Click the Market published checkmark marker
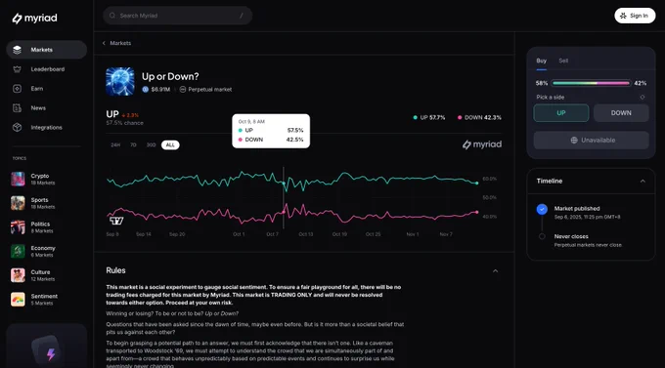The image size is (665, 368). pyautogui.click(x=542, y=209)
